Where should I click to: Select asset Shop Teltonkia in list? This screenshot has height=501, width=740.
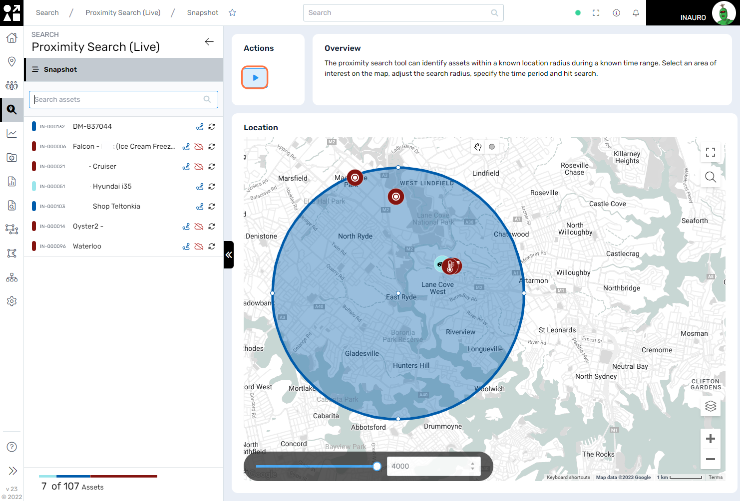pyautogui.click(x=123, y=206)
